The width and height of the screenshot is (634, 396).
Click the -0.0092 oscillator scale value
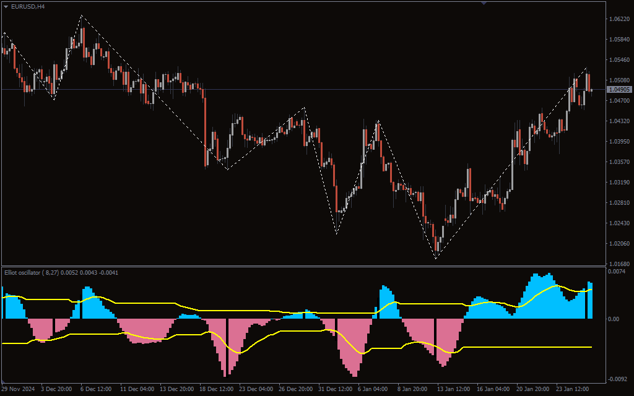[618, 379]
